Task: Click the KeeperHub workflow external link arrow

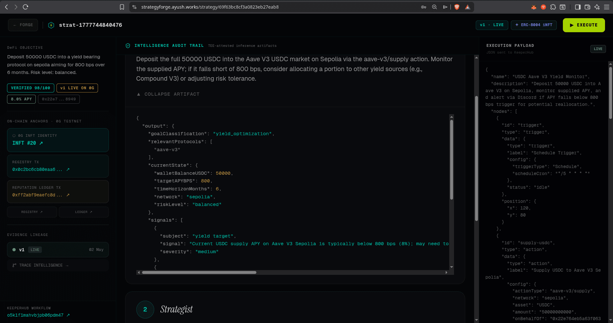Action: [x=68, y=315]
